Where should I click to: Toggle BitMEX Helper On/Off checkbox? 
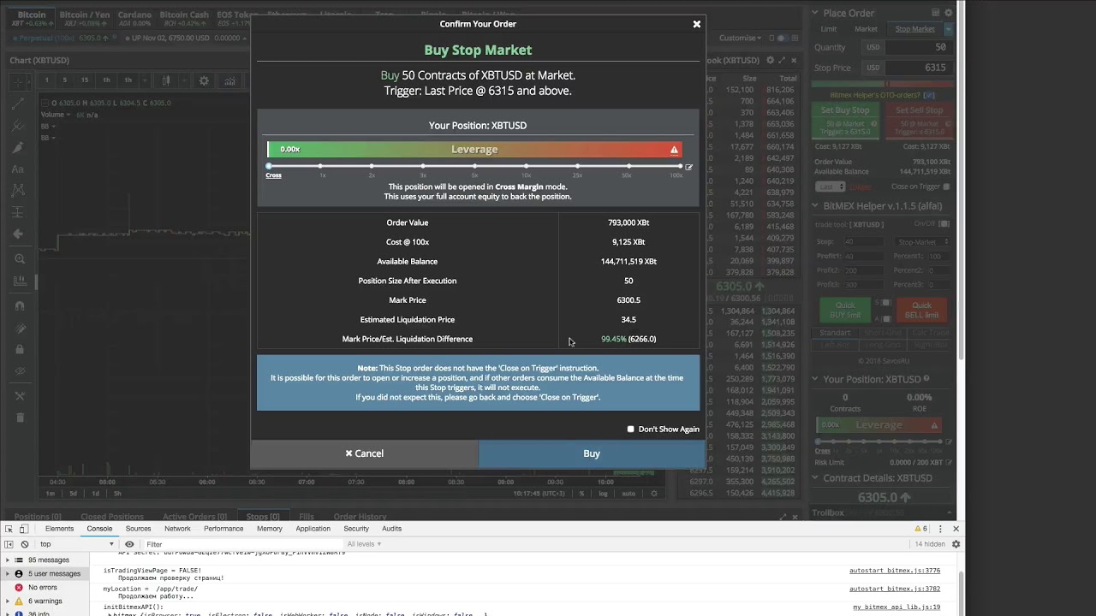(x=944, y=224)
